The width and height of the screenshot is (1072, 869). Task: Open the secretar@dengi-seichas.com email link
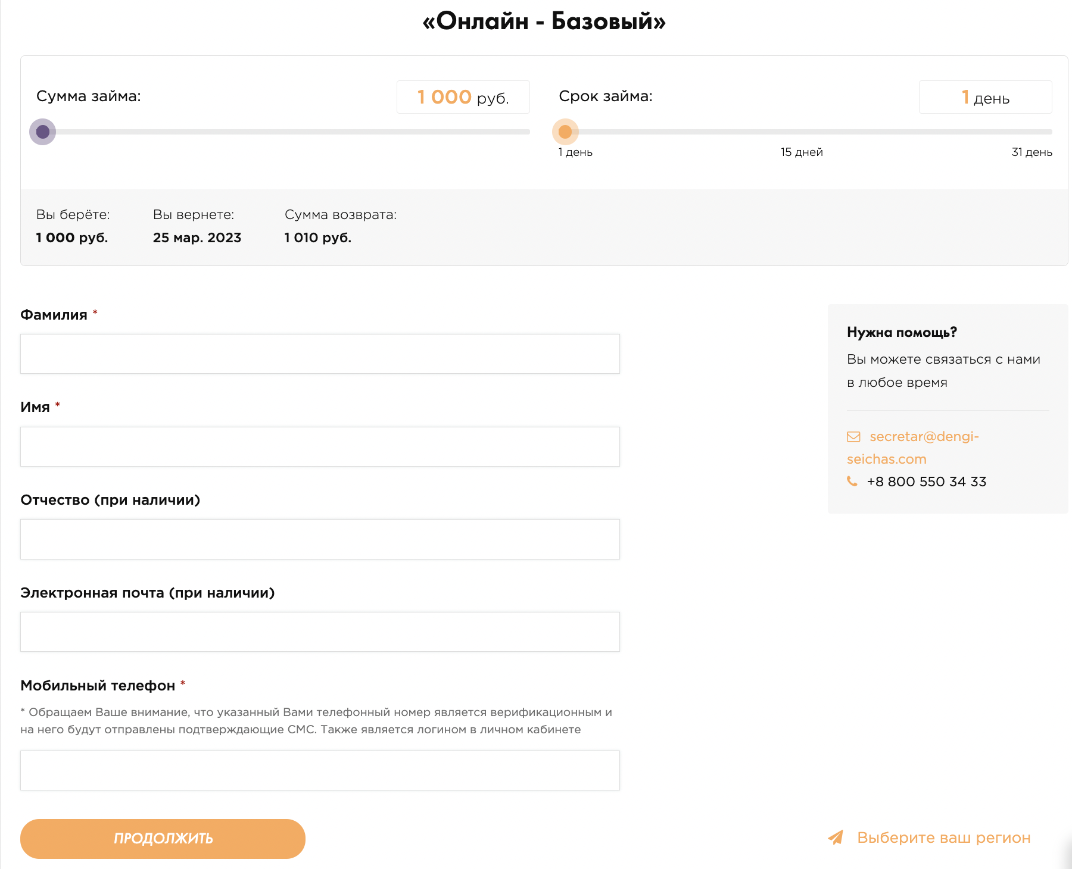click(x=913, y=448)
